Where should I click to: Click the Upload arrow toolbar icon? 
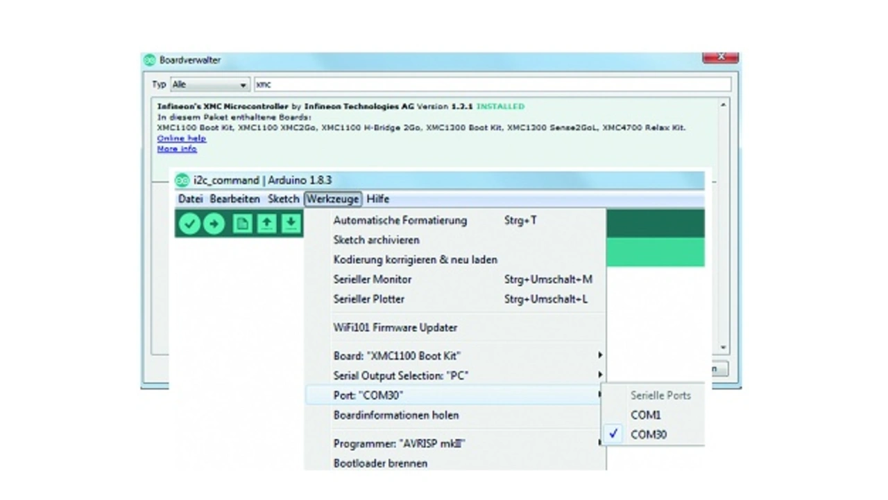214,223
